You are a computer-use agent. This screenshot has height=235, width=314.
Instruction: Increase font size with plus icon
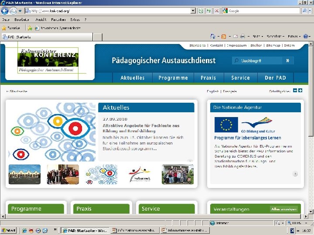(x=300, y=91)
